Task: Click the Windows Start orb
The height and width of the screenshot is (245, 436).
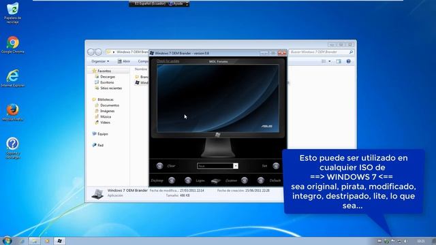Action: [7, 240]
